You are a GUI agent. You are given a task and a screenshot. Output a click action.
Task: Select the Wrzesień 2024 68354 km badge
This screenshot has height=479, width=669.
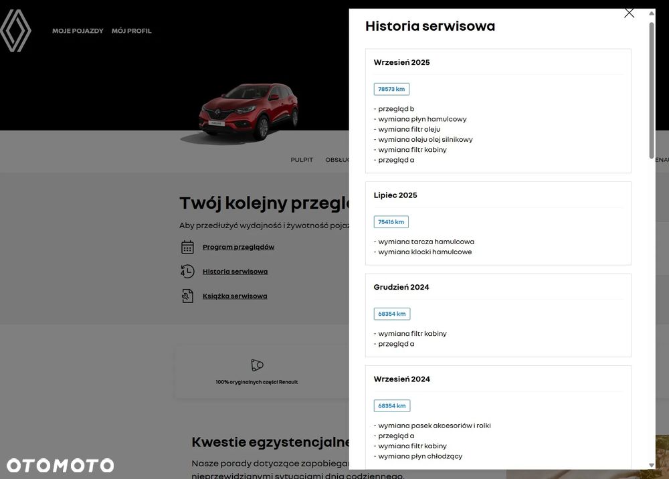coord(391,405)
